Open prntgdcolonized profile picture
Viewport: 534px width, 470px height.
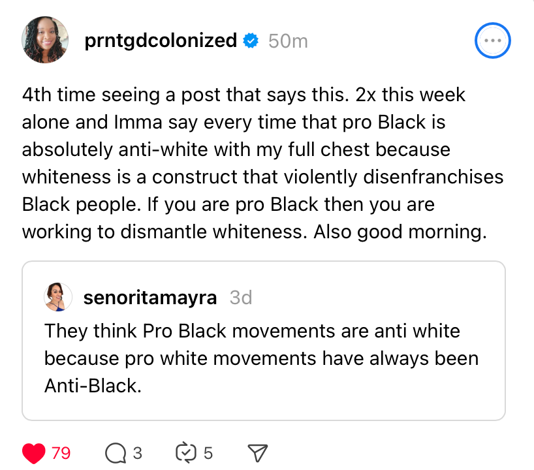coord(45,40)
